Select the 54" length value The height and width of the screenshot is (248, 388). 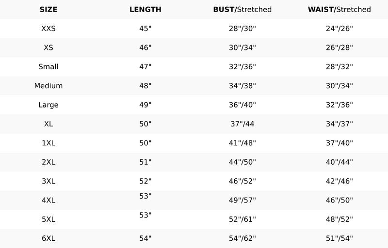(145, 238)
